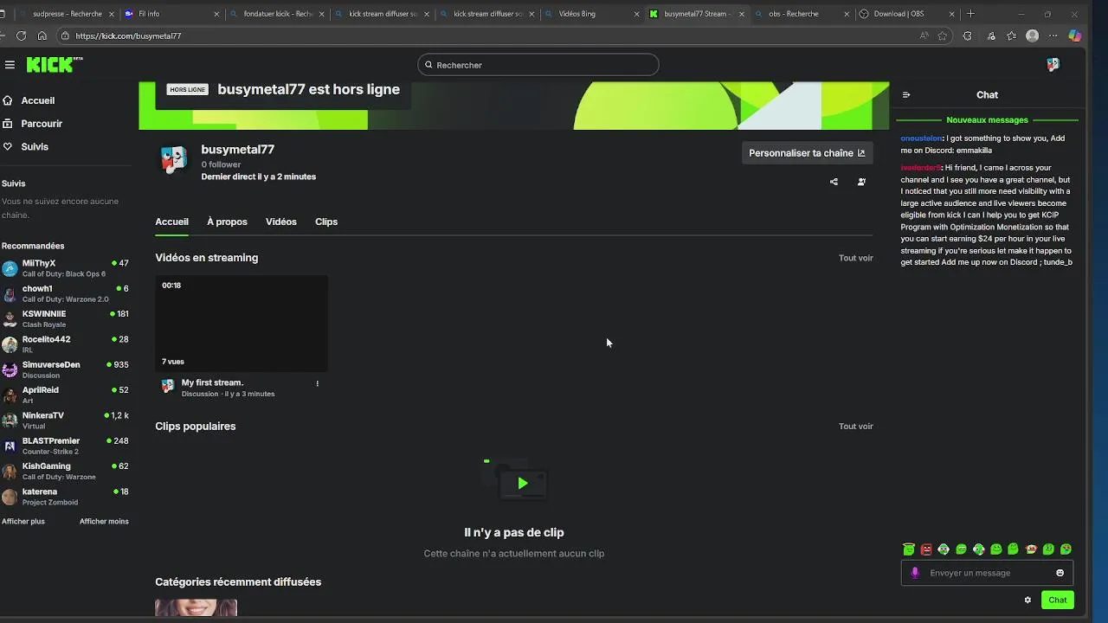This screenshot has height=623, width=1108.
Task: Open three-dot menu for My first stream
Action: (317, 383)
